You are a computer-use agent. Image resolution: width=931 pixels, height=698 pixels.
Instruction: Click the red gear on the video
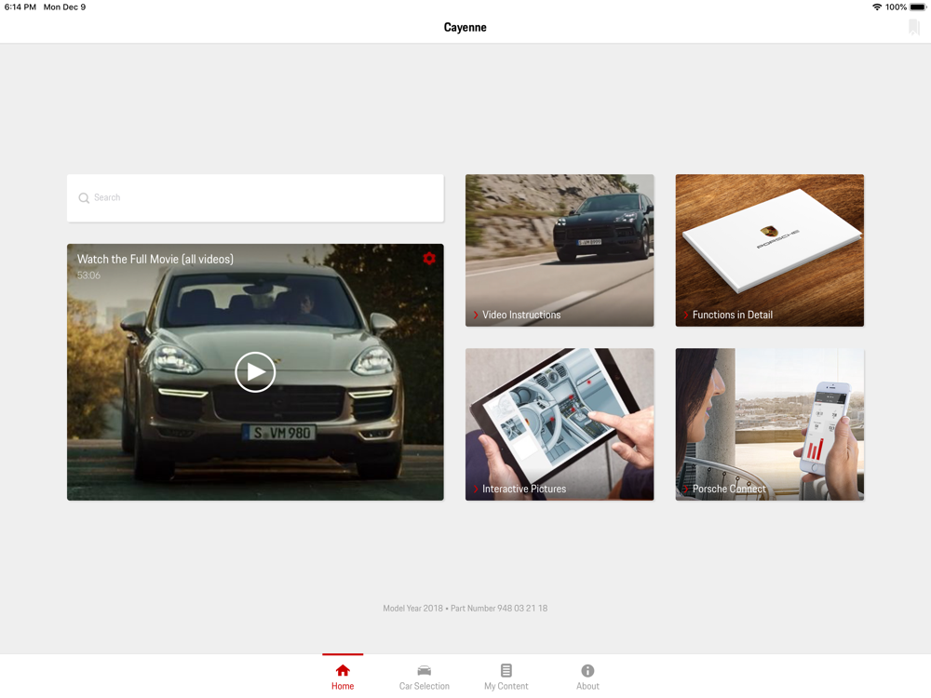tap(429, 258)
